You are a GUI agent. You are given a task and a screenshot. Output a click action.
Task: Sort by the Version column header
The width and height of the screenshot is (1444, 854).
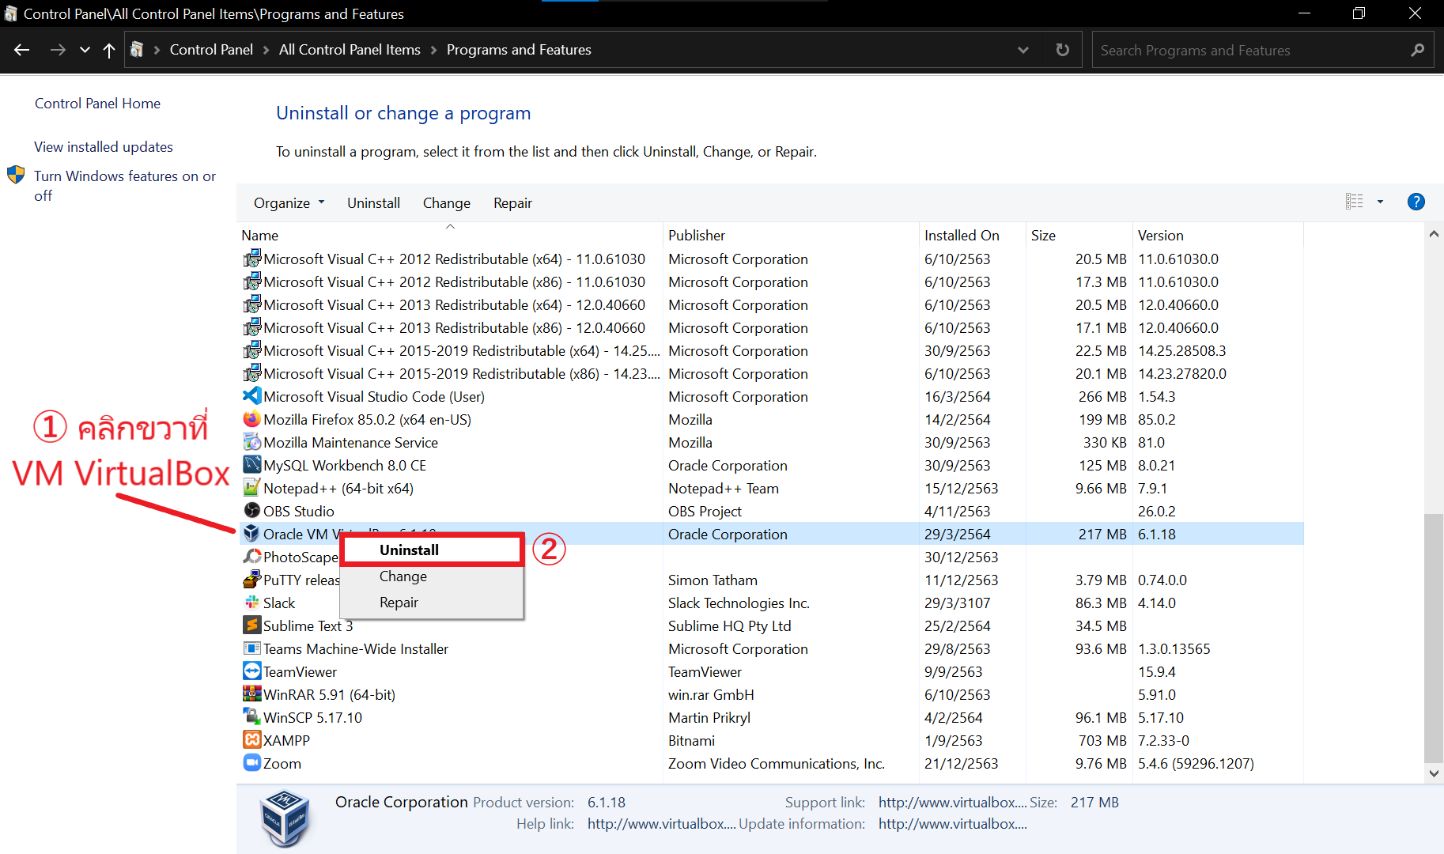[x=1160, y=236]
